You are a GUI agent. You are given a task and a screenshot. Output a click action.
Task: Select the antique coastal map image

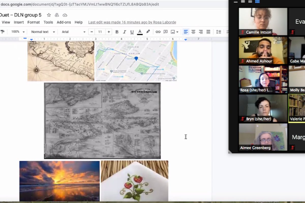click(x=61, y=61)
